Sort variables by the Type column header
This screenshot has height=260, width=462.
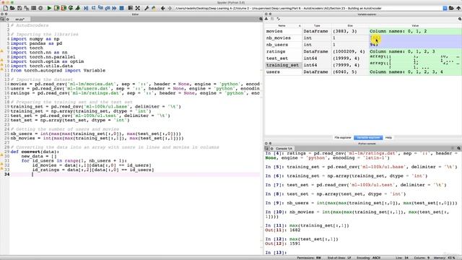(317, 26)
